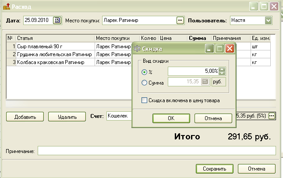
Task: Close the Скидка dialog
Action: coord(230,48)
